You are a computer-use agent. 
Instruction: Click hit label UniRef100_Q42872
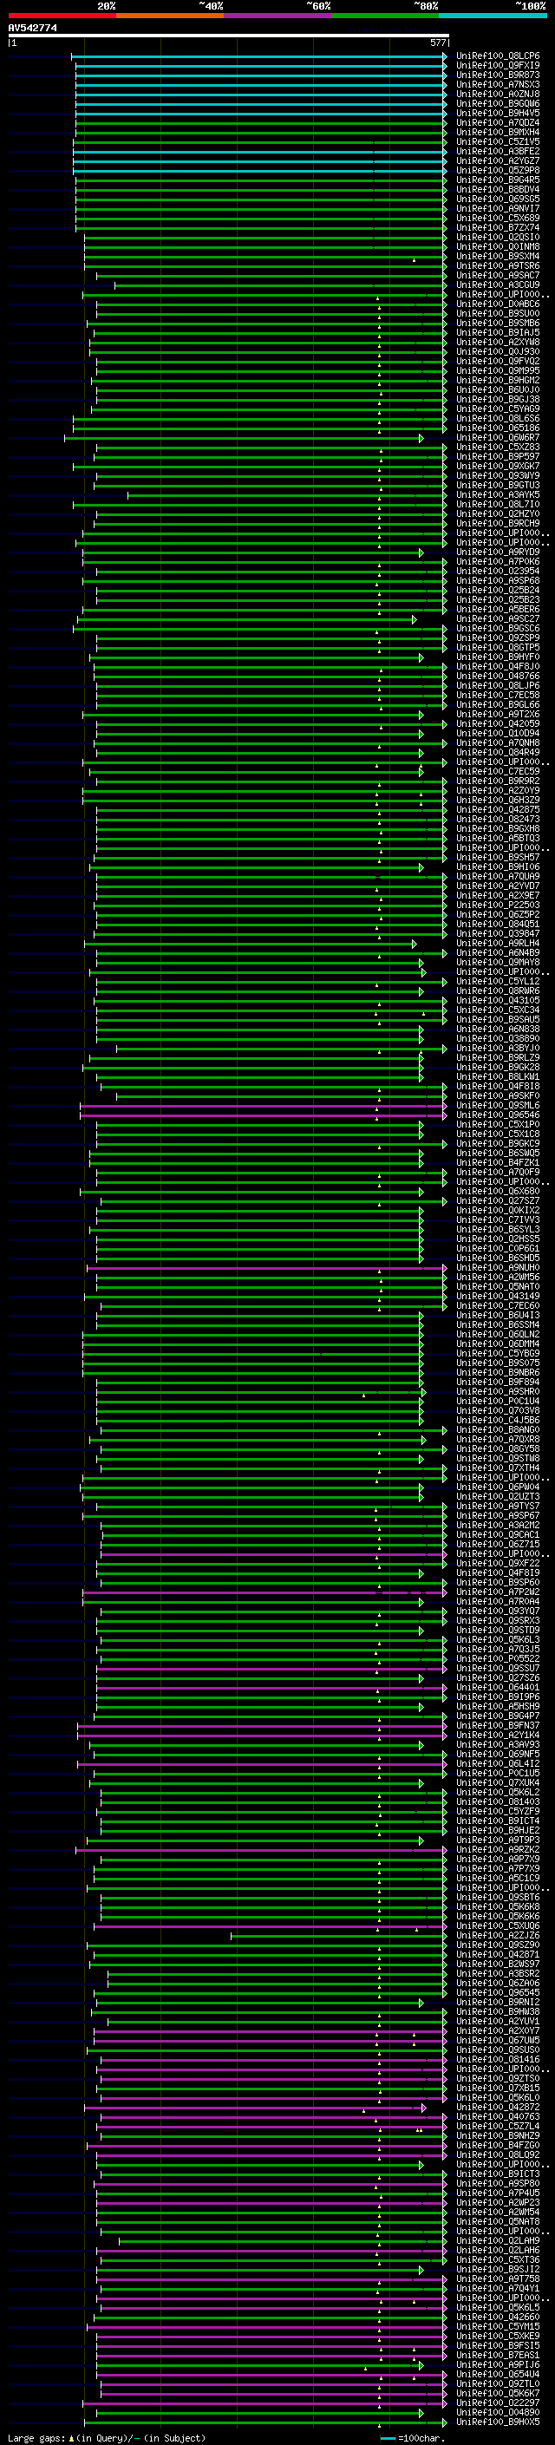(x=498, y=2107)
